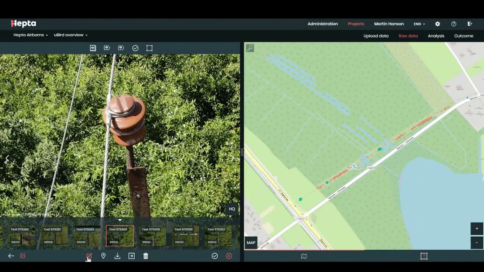The image size is (484, 272).
Task: Click the folded map icon below the map
Action: (304, 256)
